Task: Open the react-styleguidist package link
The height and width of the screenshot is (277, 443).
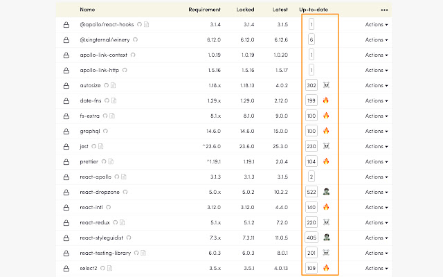Action: 102,238
